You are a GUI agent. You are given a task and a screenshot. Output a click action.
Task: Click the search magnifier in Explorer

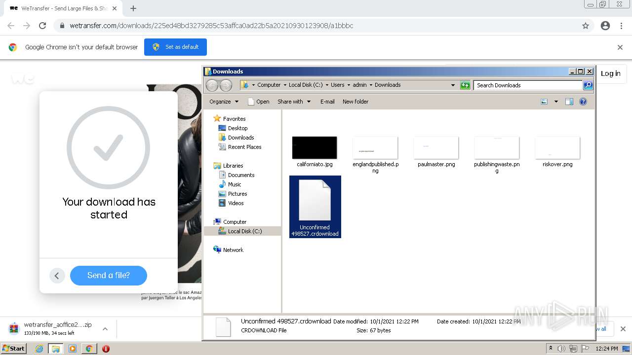pyautogui.click(x=588, y=85)
